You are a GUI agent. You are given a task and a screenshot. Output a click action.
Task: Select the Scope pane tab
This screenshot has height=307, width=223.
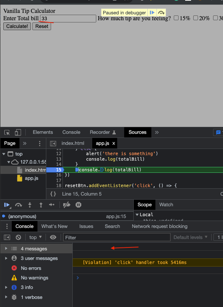pyautogui.click(x=144, y=205)
